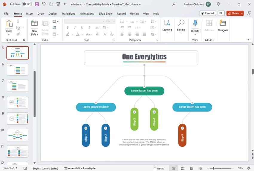
Task: Switch to Slide Sorter view in status bar
Action: coord(183,168)
